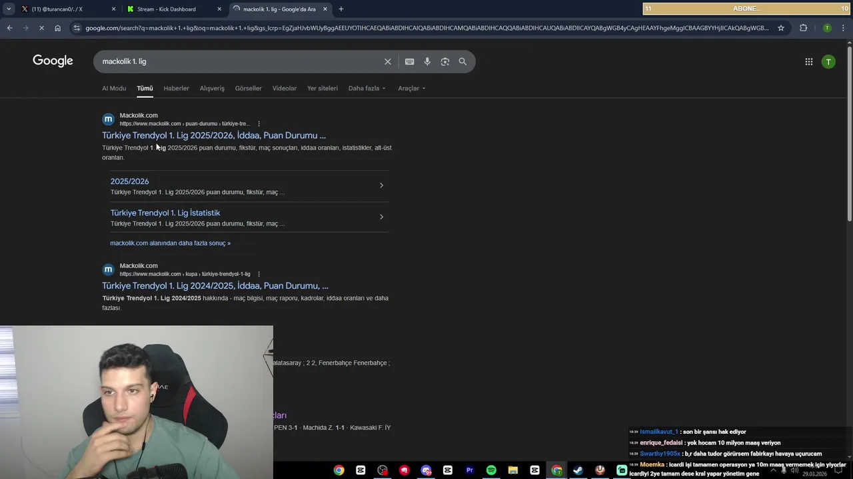The width and height of the screenshot is (853, 479).
Task: Start a voice search with the microphone
Action: [x=427, y=61]
